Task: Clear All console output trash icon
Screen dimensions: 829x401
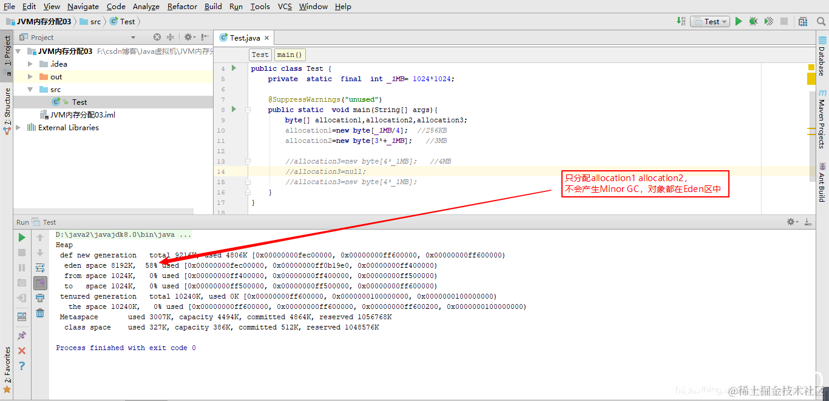Action: pyautogui.click(x=40, y=313)
